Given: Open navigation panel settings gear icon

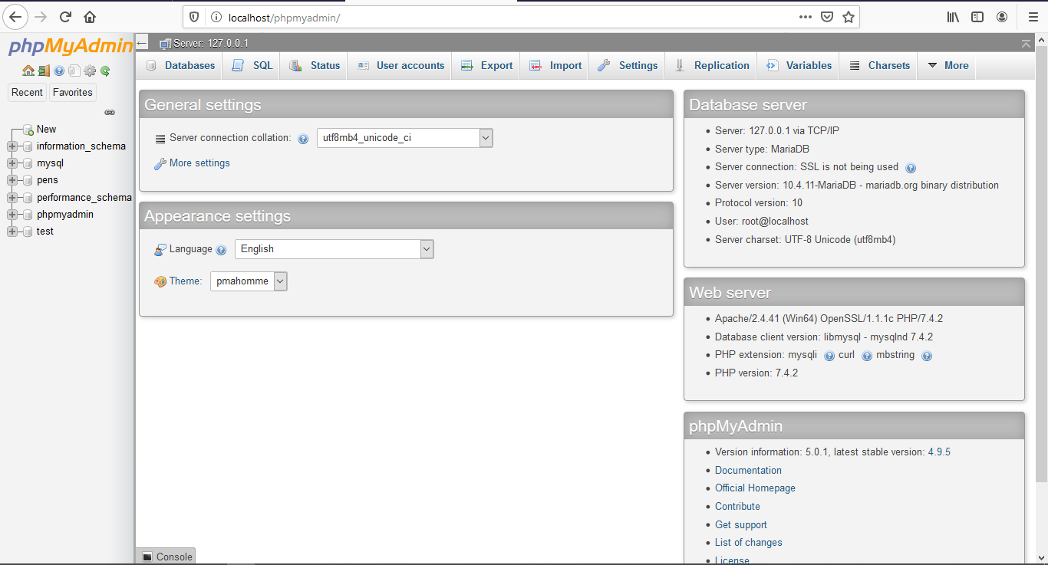Looking at the screenshot, I should 90,71.
